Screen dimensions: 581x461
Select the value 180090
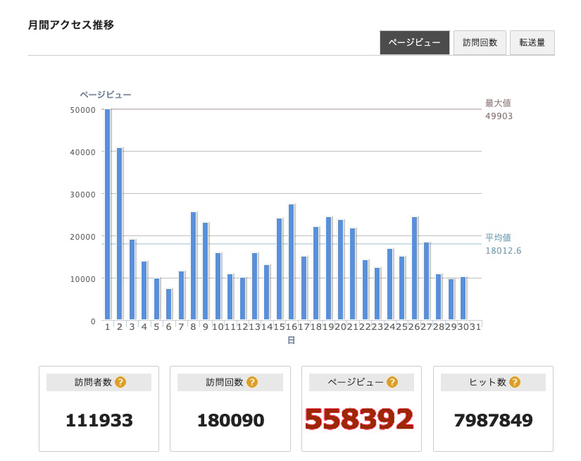231,421
